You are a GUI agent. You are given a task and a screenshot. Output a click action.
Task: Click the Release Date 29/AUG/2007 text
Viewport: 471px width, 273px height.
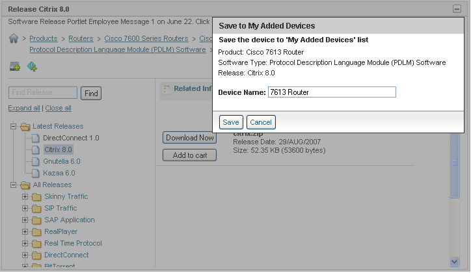coord(277,142)
